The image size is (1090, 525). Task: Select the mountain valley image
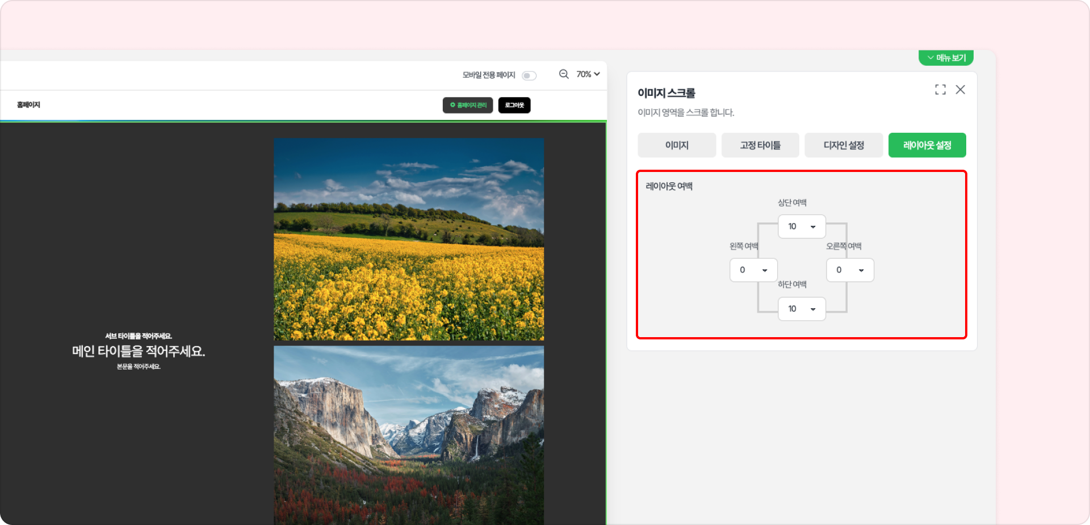click(x=409, y=435)
